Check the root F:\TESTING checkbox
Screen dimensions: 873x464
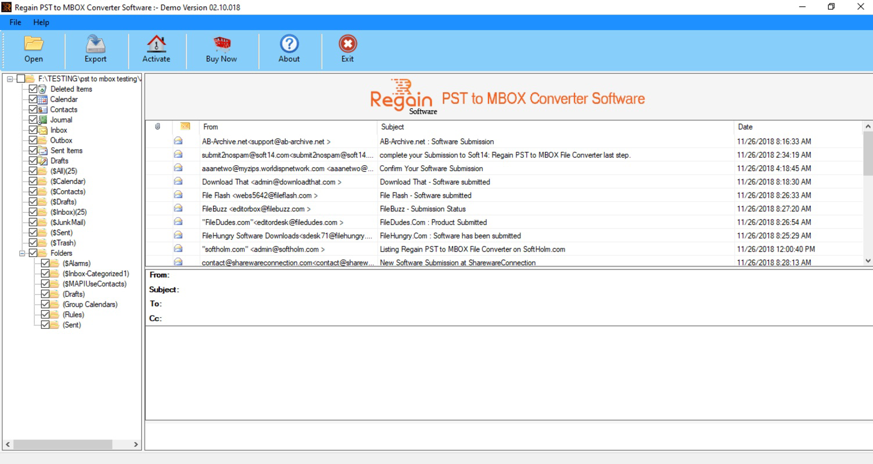(x=21, y=79)
